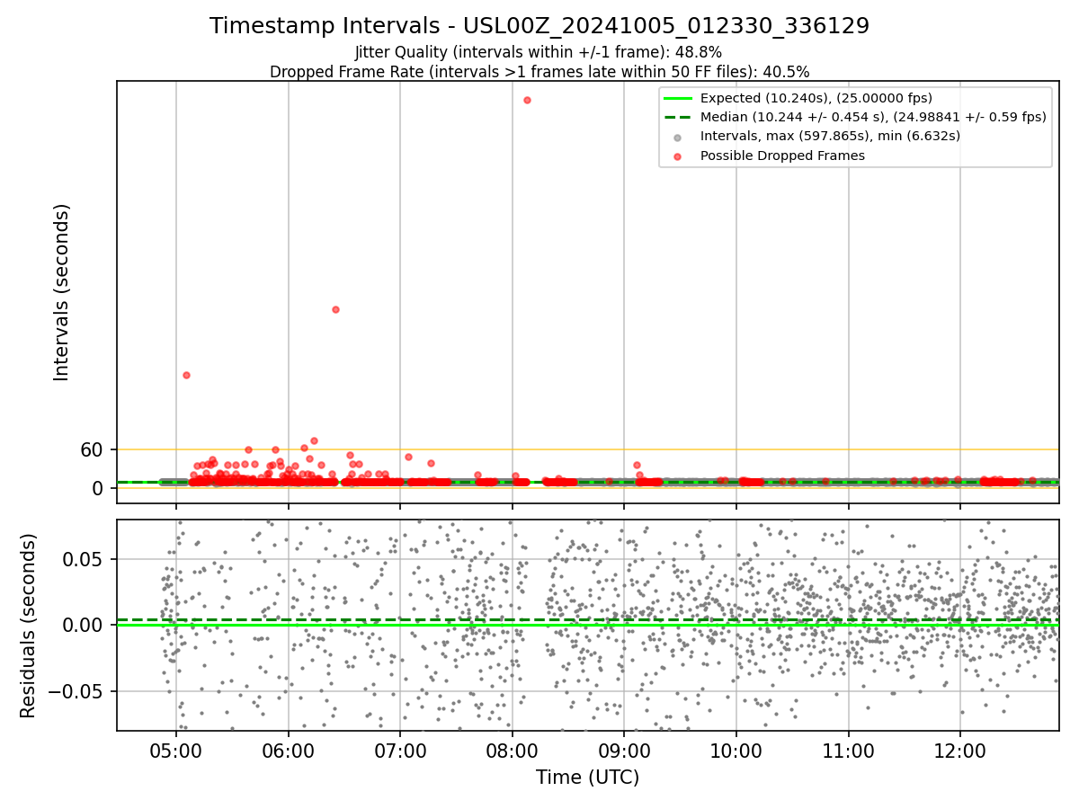
Task: Click the red outlier point near 06:25
Action: pos(335,309)
